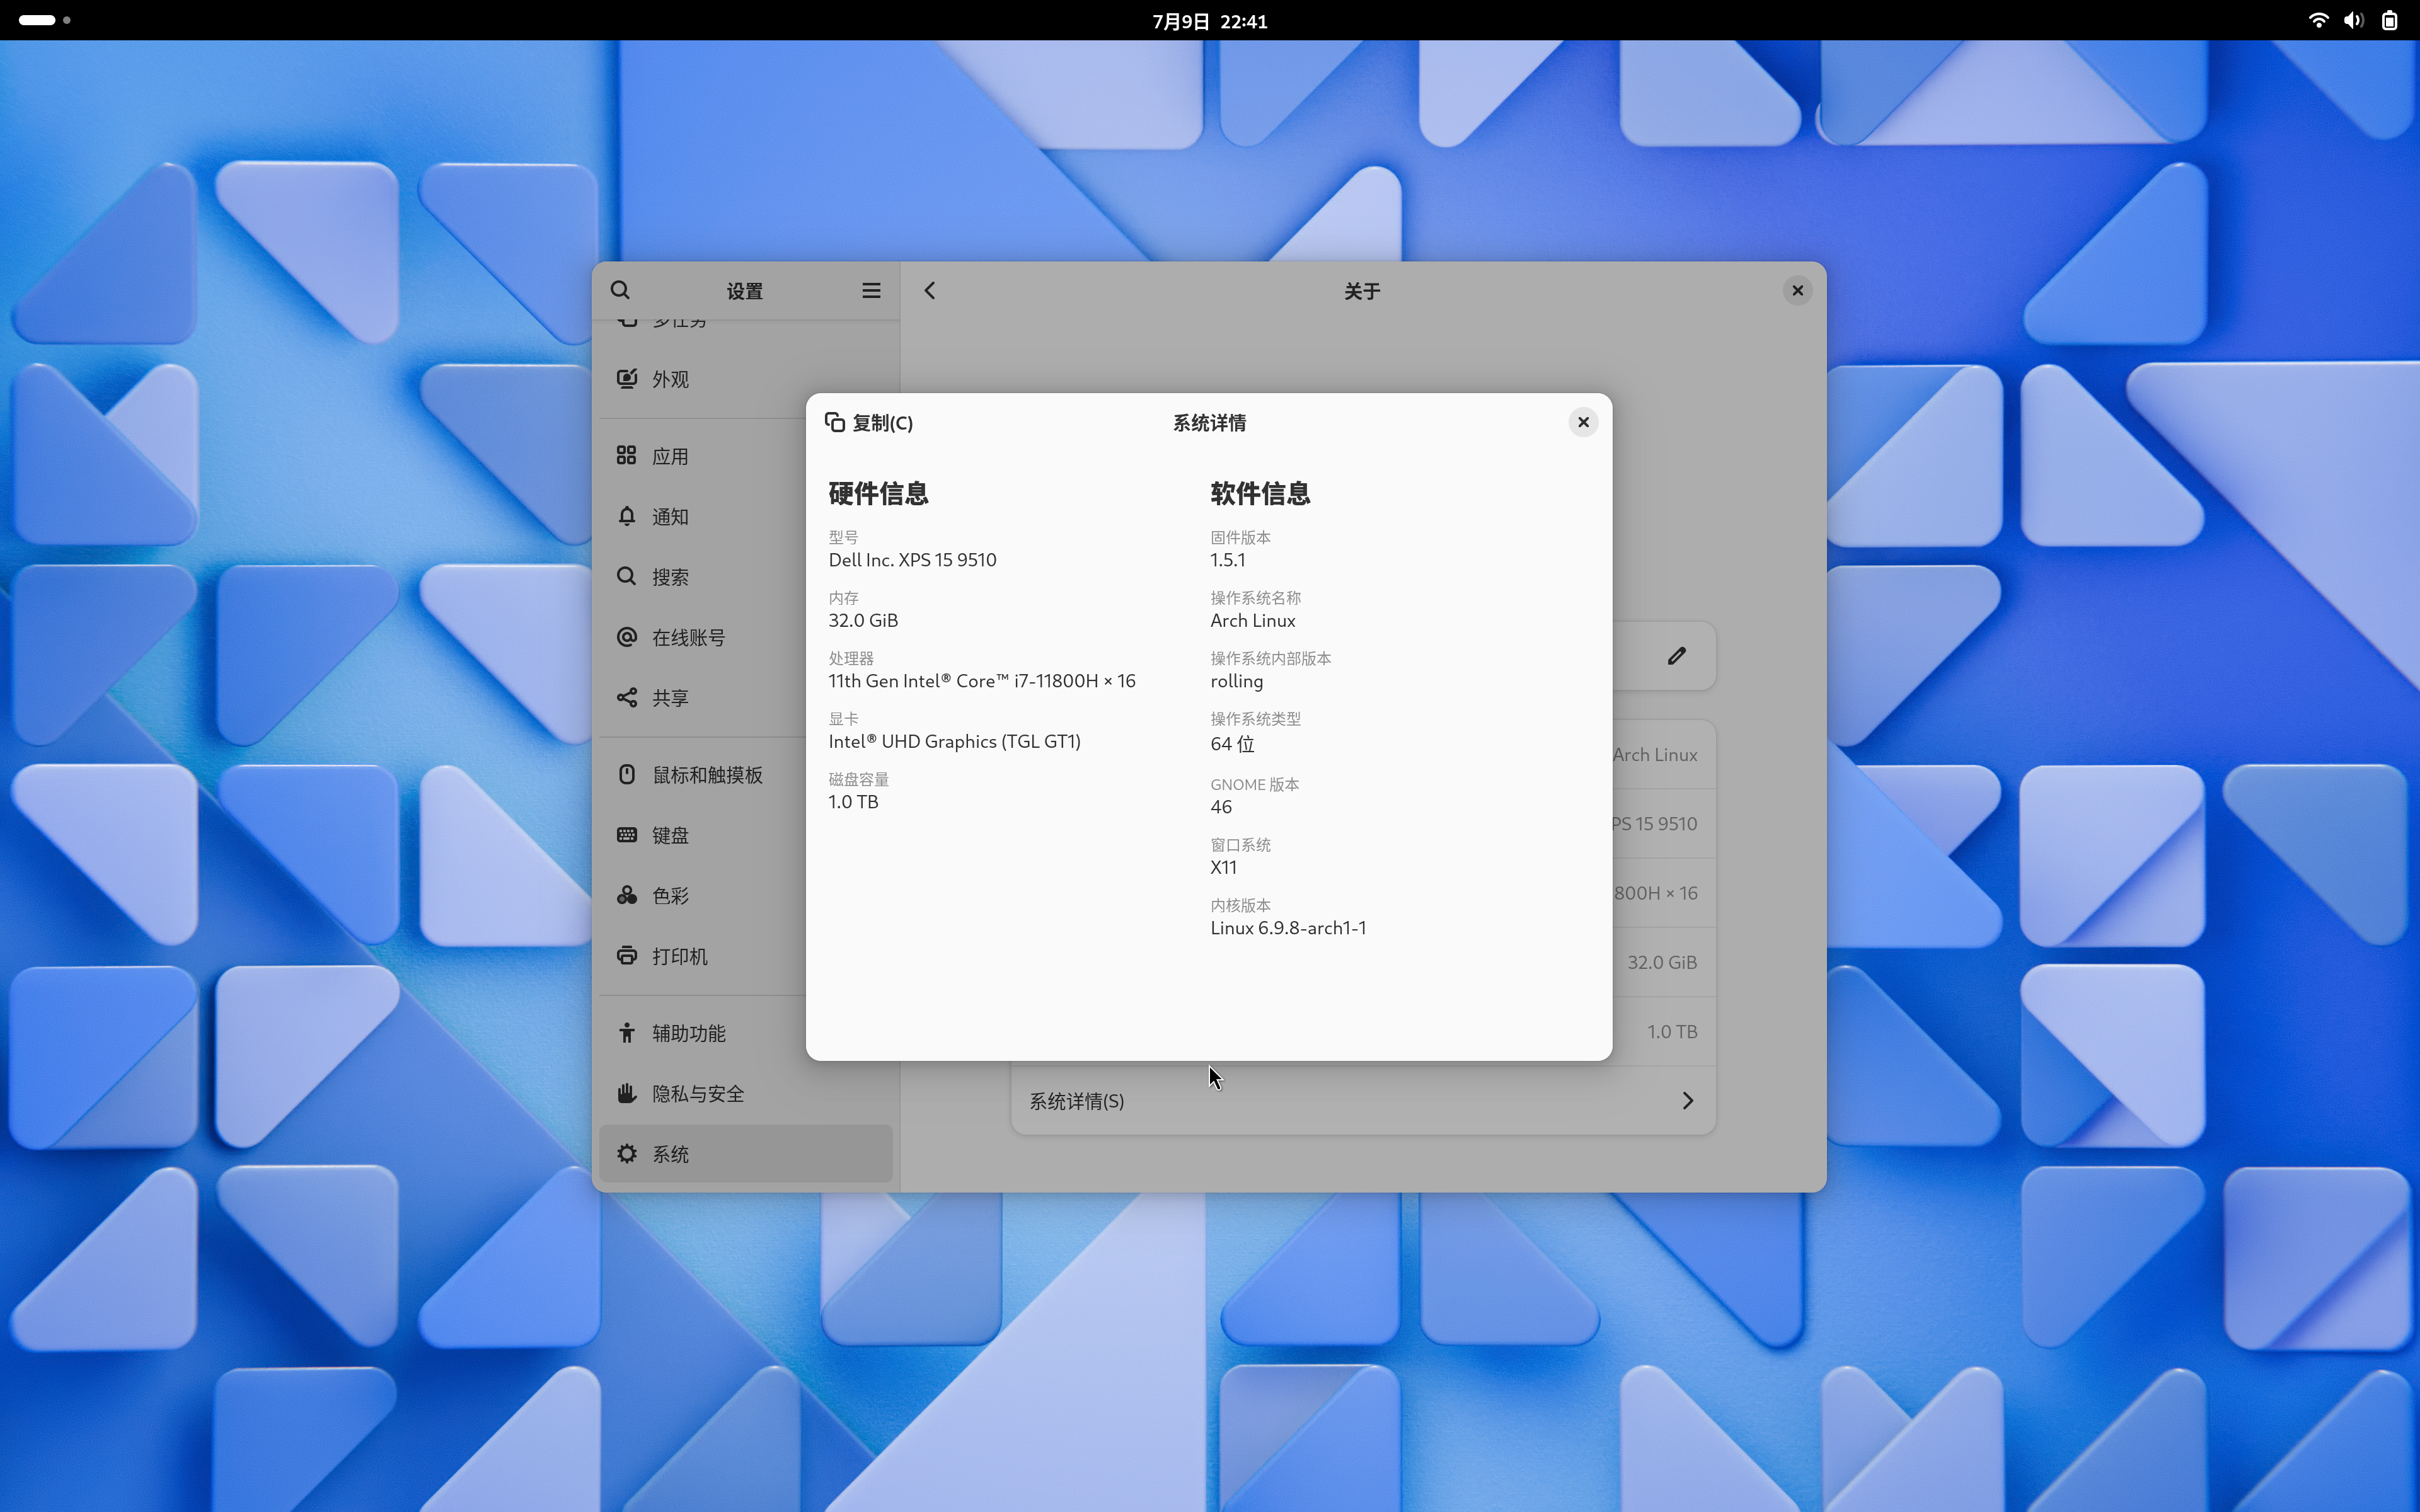Viewport: 2420px width, 1512px height.
Task: Click the 隐私与安全 hand icon
Action: [627, 1094]
